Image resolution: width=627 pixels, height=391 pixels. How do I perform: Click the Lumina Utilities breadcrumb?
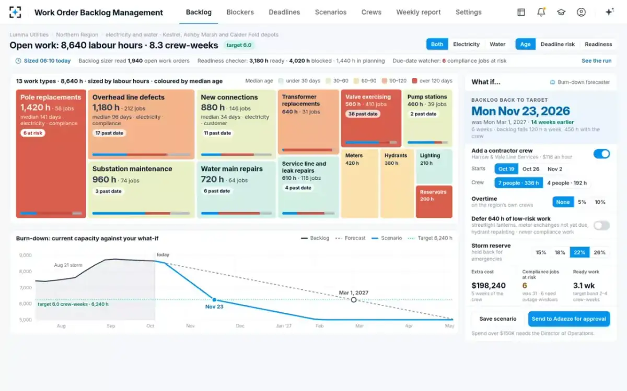pos(29,35)
